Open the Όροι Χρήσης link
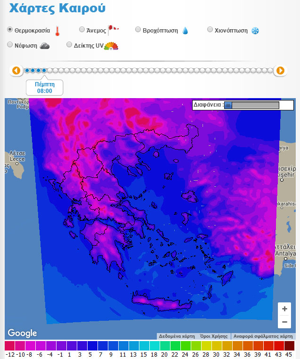The image size is (300, 359). click(x=214, y=336)
